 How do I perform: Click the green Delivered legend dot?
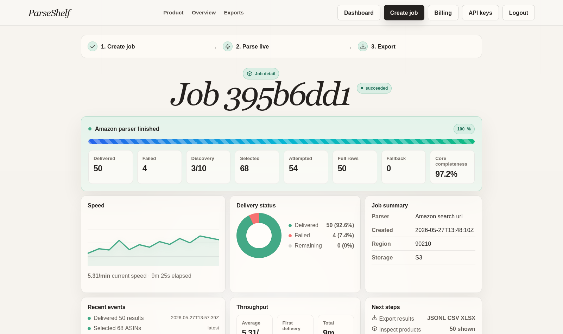pyautogui.click(x=290, y=225)
